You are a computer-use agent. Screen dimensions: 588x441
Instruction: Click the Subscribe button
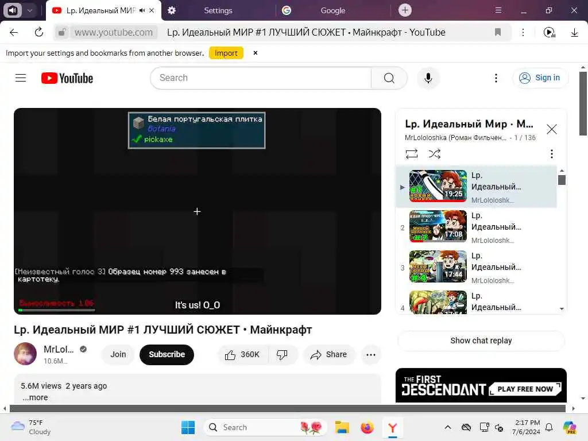(167, 354)
